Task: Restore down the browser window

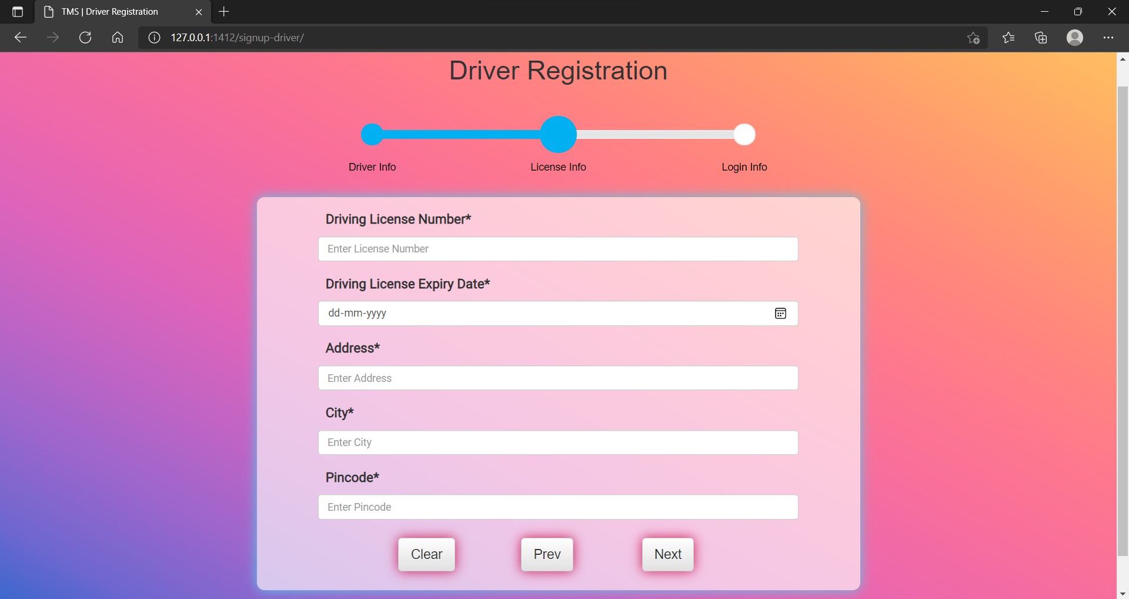Action: (x=1078, y=12)
